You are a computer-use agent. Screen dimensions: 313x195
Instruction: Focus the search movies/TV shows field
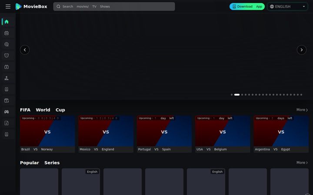[x=114, y=6]
